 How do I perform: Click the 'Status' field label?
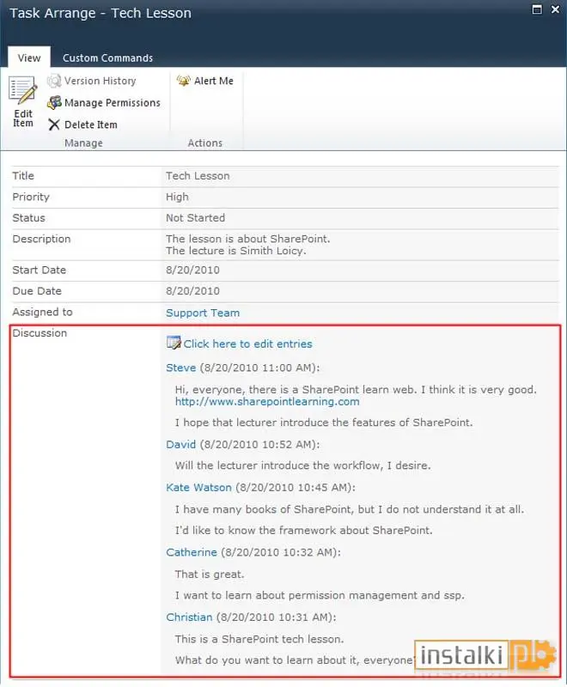(28, 218)
